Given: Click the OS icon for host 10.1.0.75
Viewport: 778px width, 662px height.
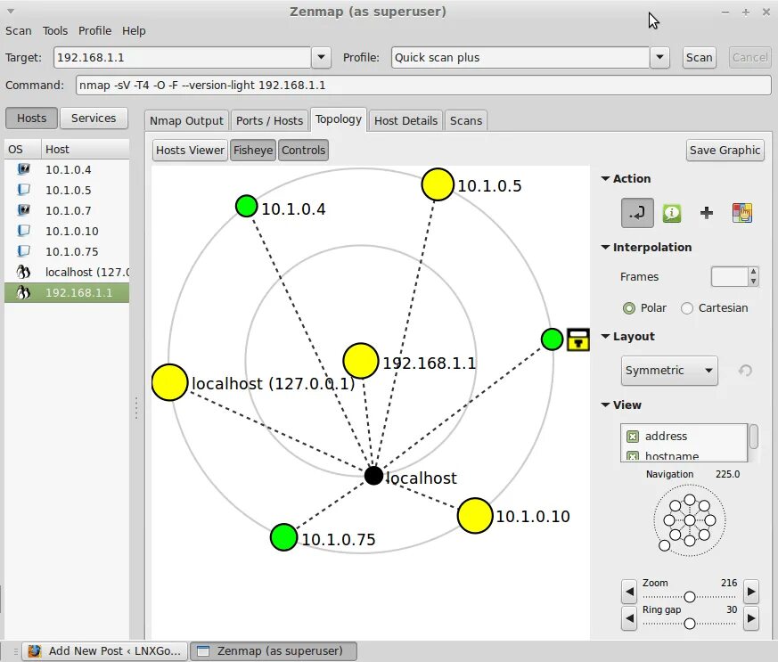Looking at the screenshot, I should click(x=23, y=251).
